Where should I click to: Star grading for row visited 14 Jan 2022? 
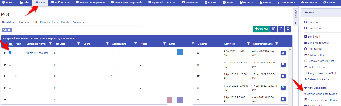coord(198,64)
